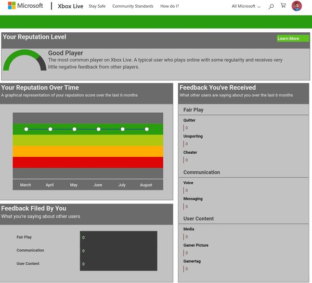Click the March axis label
The image size is (312, 283).
pos(25,185)
